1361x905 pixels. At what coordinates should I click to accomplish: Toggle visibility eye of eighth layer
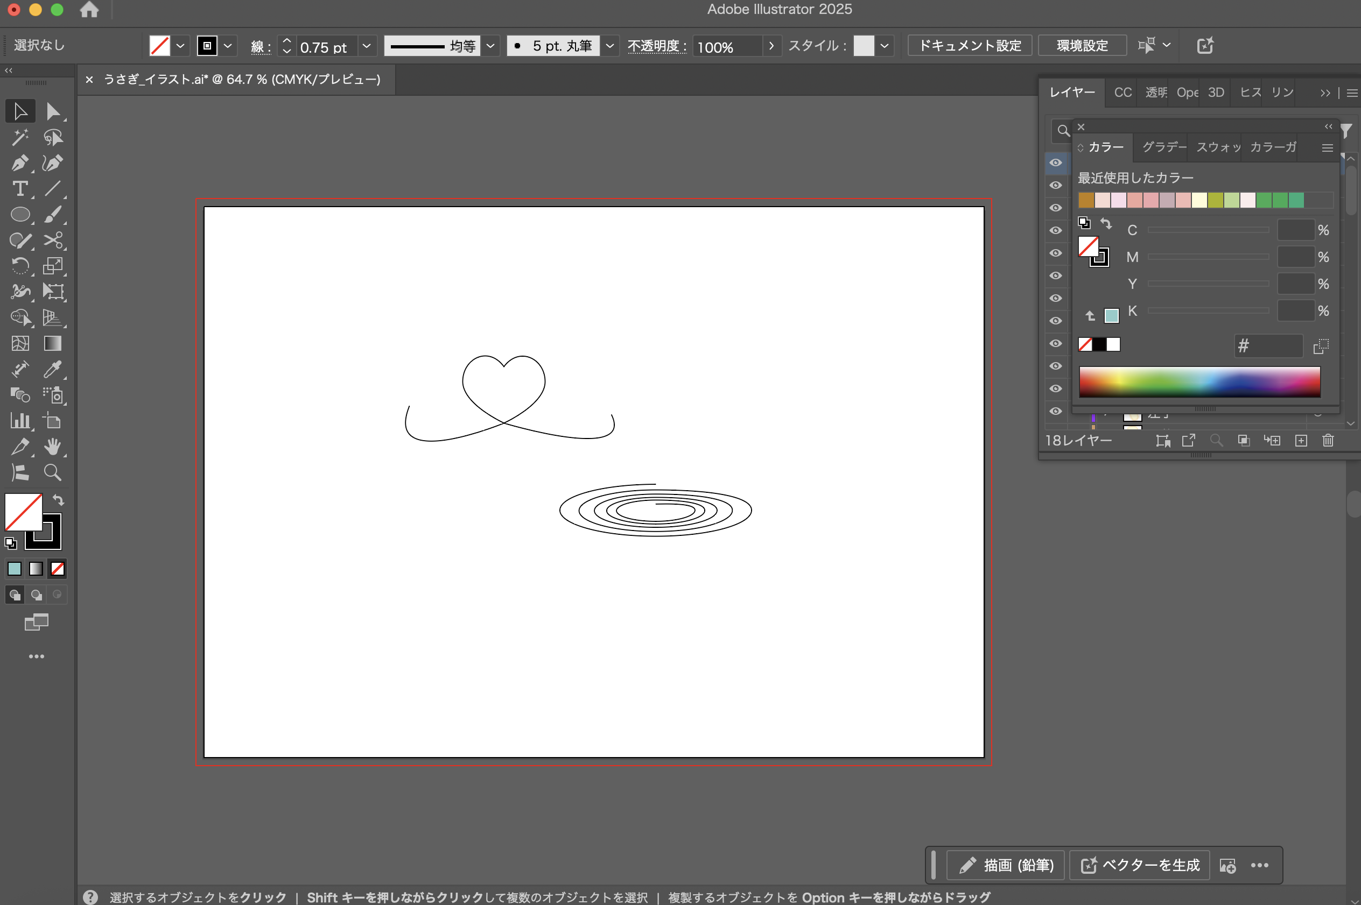pos(1056,320)
